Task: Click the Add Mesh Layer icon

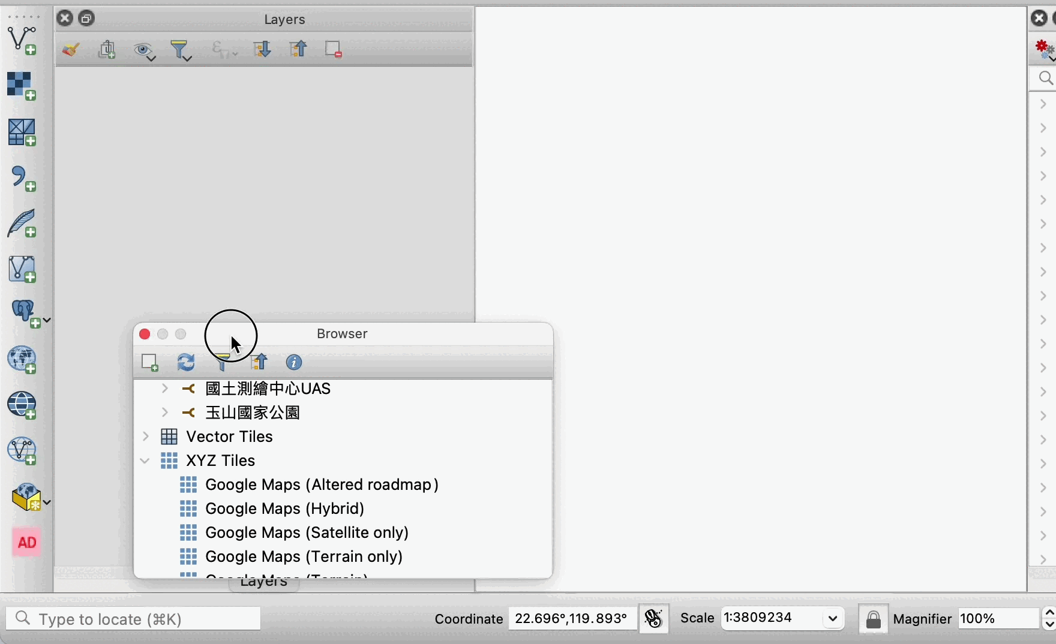Action: [22, 133]
